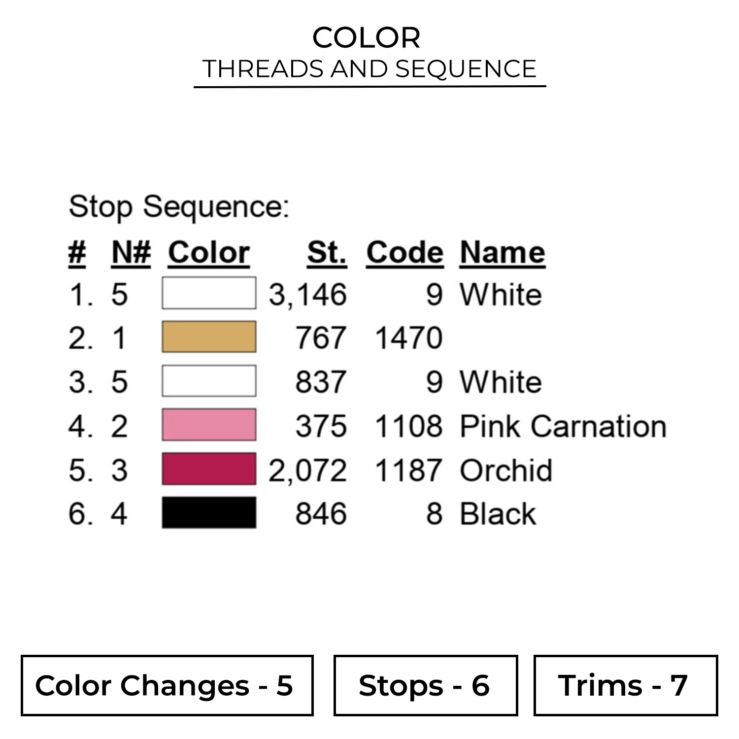Click the Pink Carnation thread name
Screen dimensions: 739x739
(x=563, y=426)
